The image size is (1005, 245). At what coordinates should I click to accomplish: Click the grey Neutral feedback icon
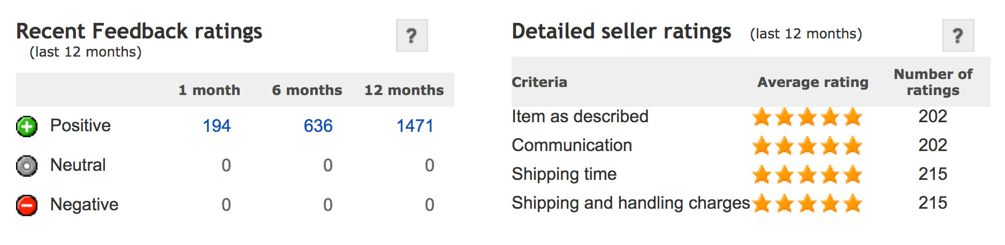(x=27, y=166)
